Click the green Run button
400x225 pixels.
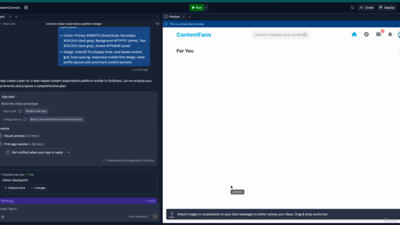click(x=197, y=7)
